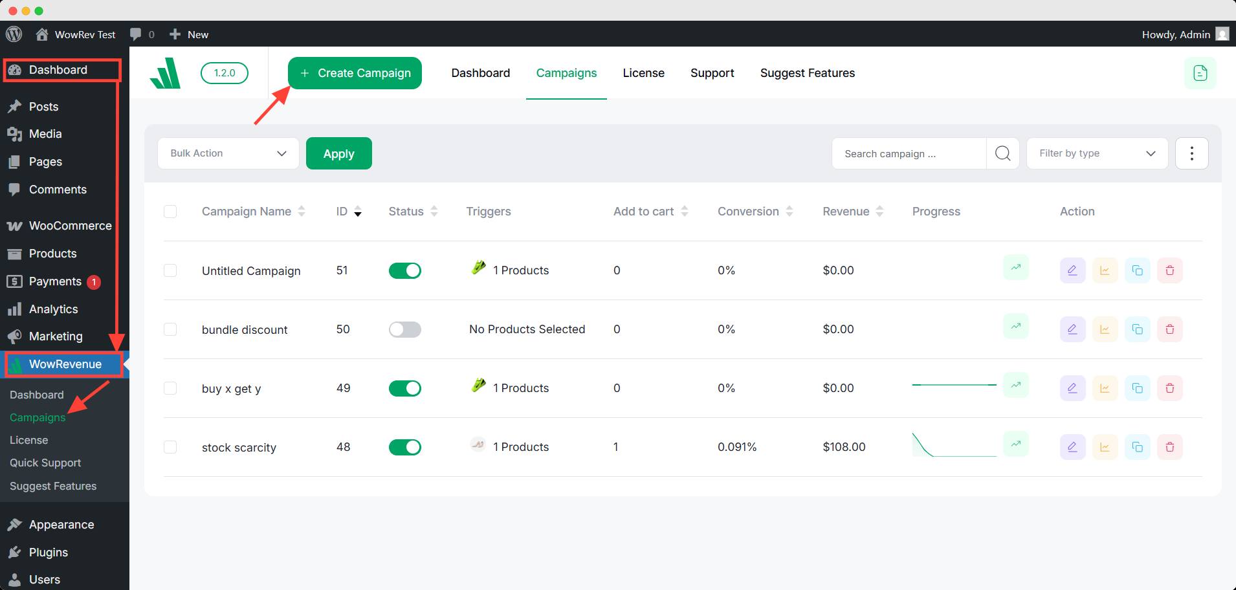Screen dimensions: 1236x590
Task: Open Products in the sidebar menu
Action: point(65,254)
